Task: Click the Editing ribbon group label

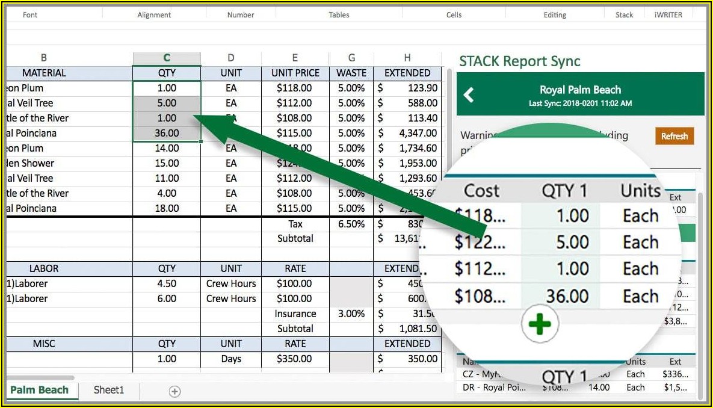Action: (x=555, y=15)
